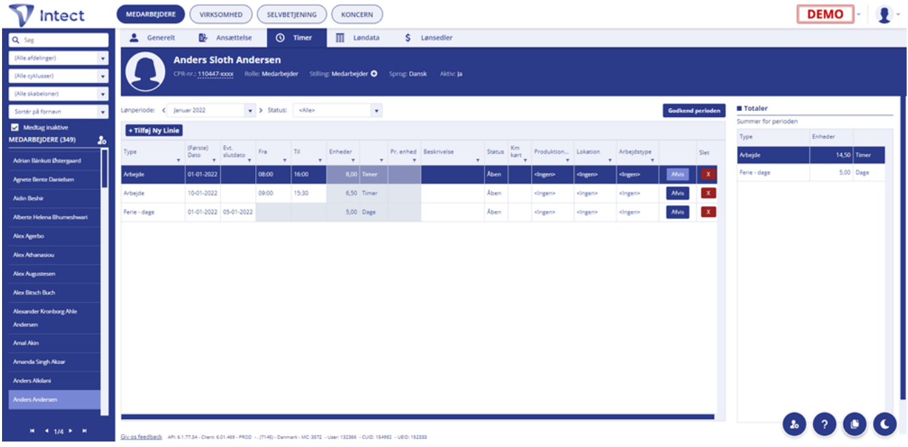
Task: Select employee Adrian Bánkuti Østergaard
Action: [54, 159]
